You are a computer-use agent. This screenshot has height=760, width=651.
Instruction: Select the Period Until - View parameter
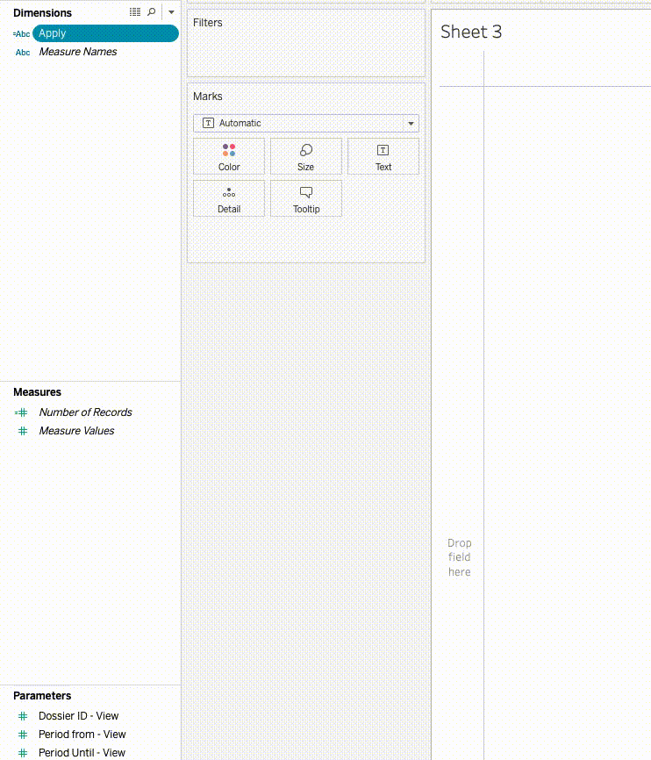(x=82, y=753)
